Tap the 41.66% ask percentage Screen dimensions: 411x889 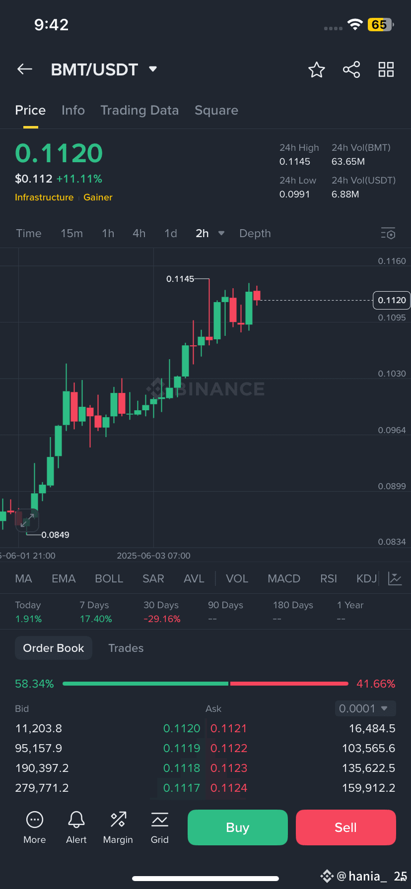[376, 684]
